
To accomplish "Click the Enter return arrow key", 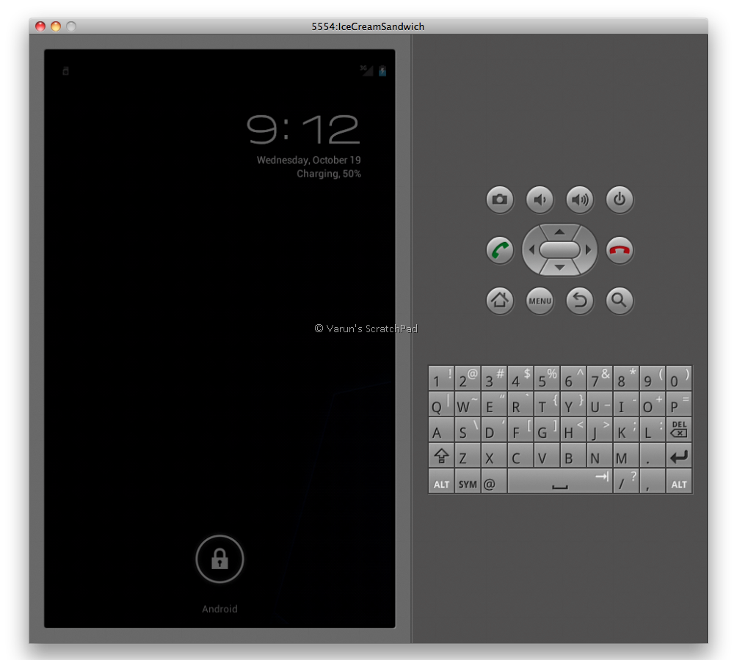I will point(679,455).
